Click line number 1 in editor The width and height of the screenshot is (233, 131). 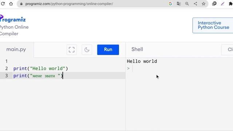(x=7, y=61)
